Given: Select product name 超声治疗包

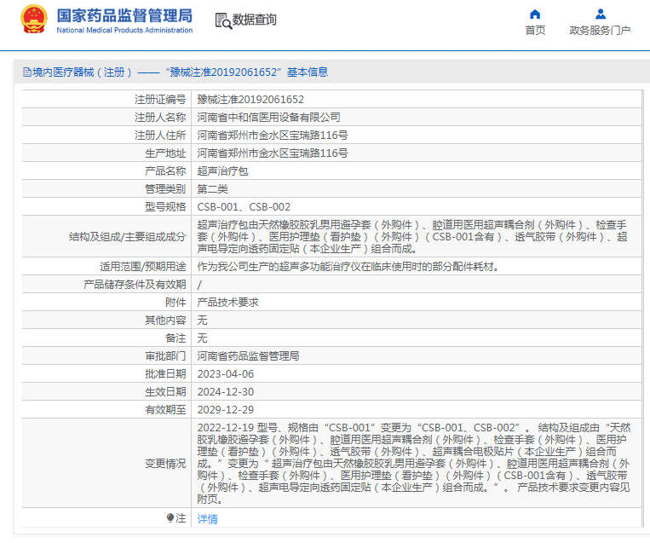Looking at the screenshot, I should [222, 170].
